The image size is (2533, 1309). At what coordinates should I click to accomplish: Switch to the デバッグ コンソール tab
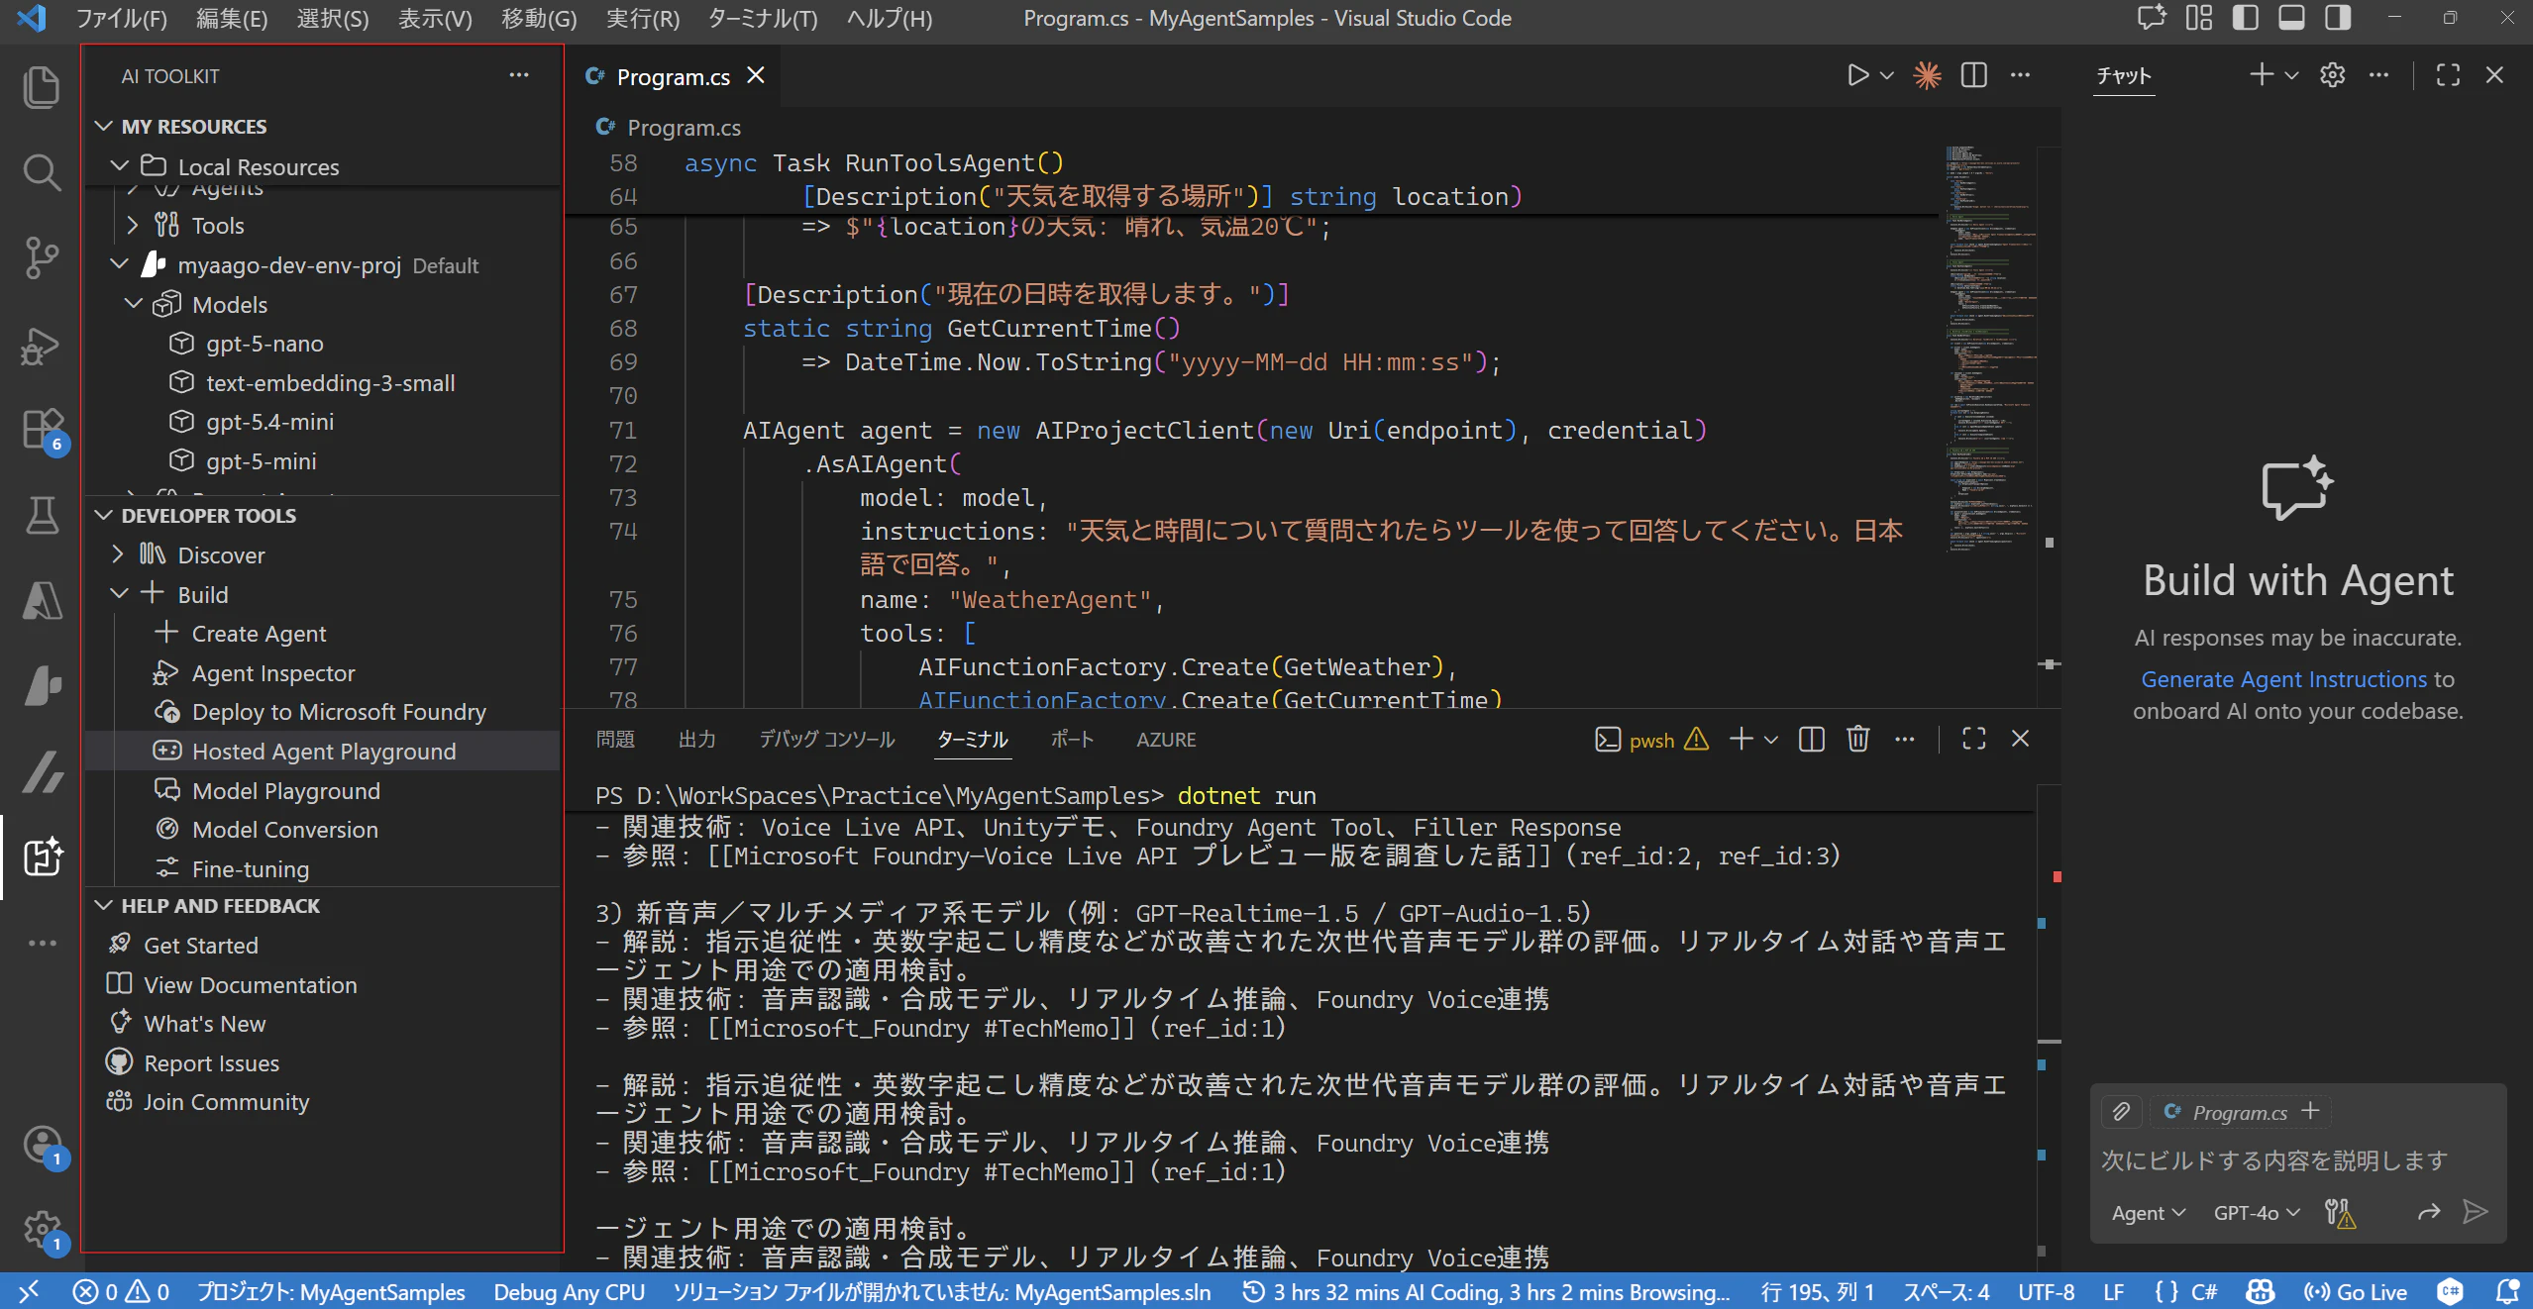[x=827, y=740]
